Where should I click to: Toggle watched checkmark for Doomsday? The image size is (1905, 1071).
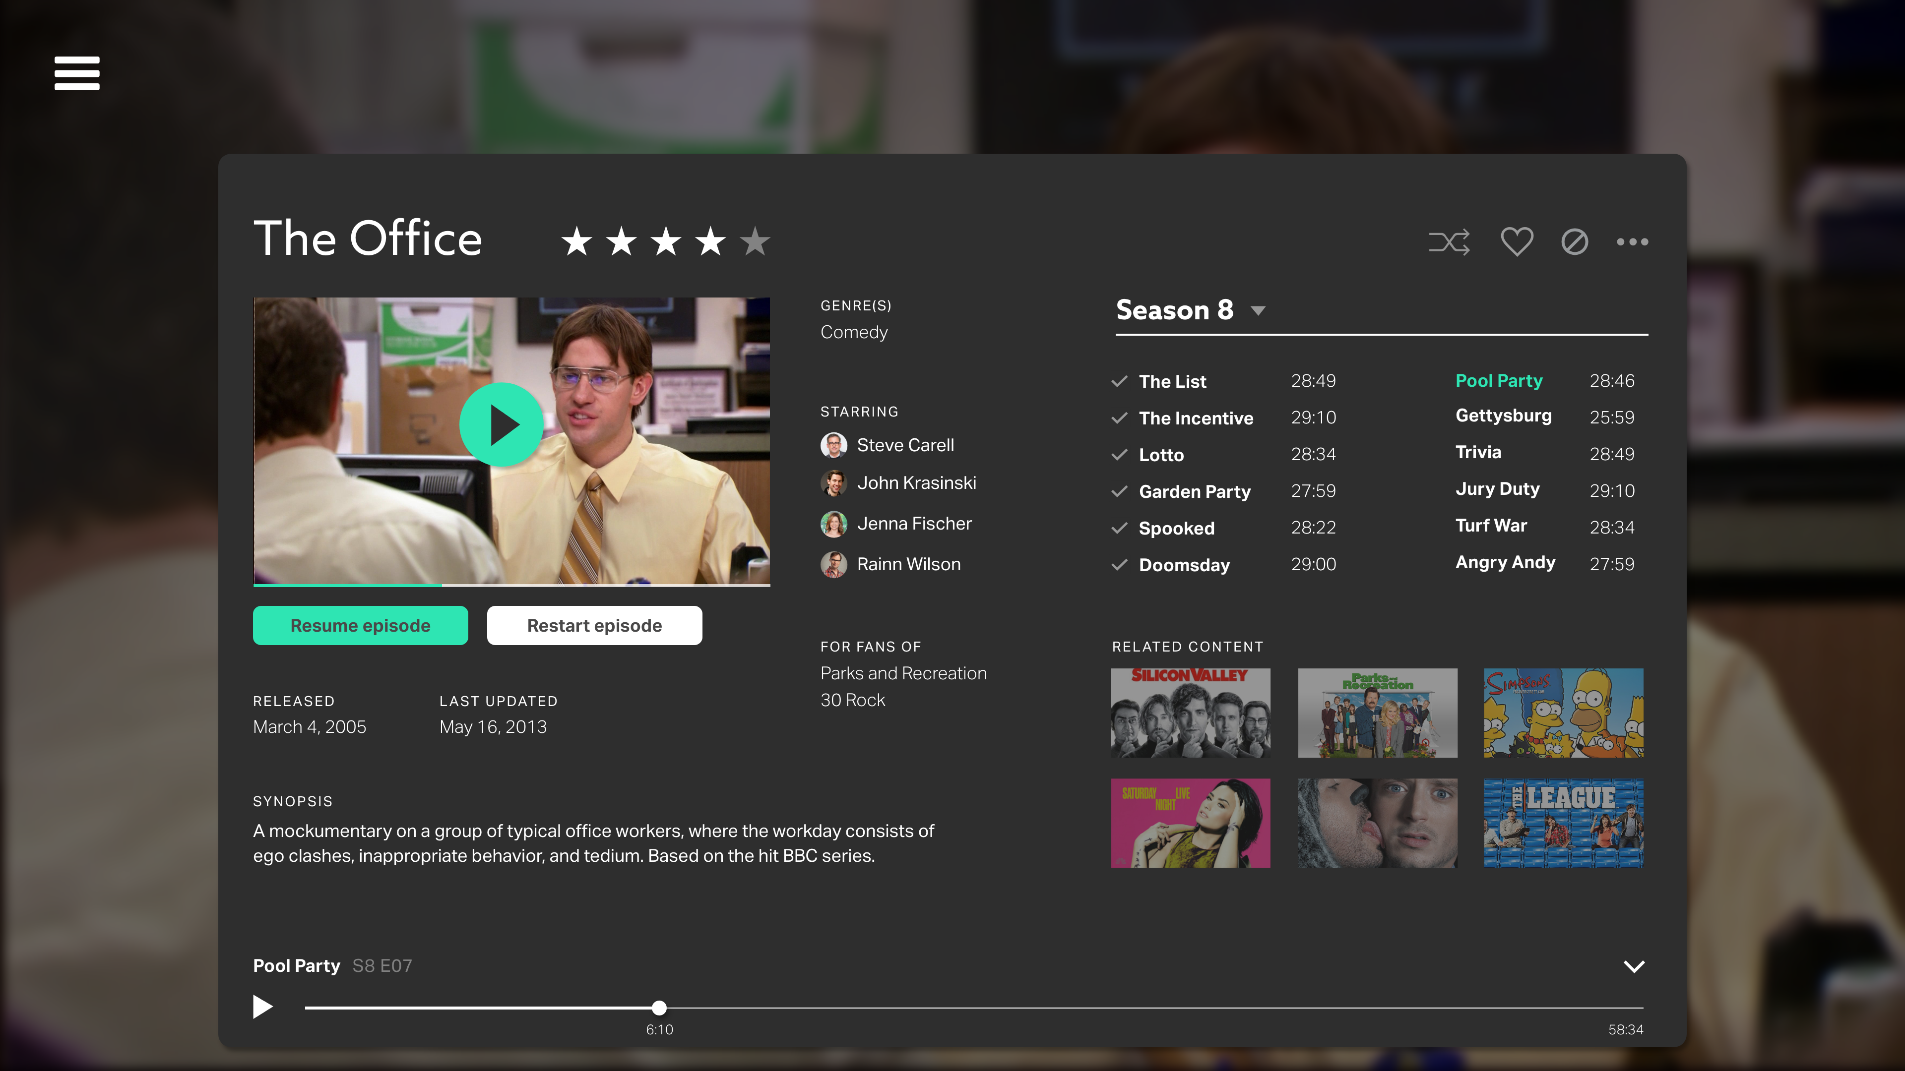[x=1120, y=565]
